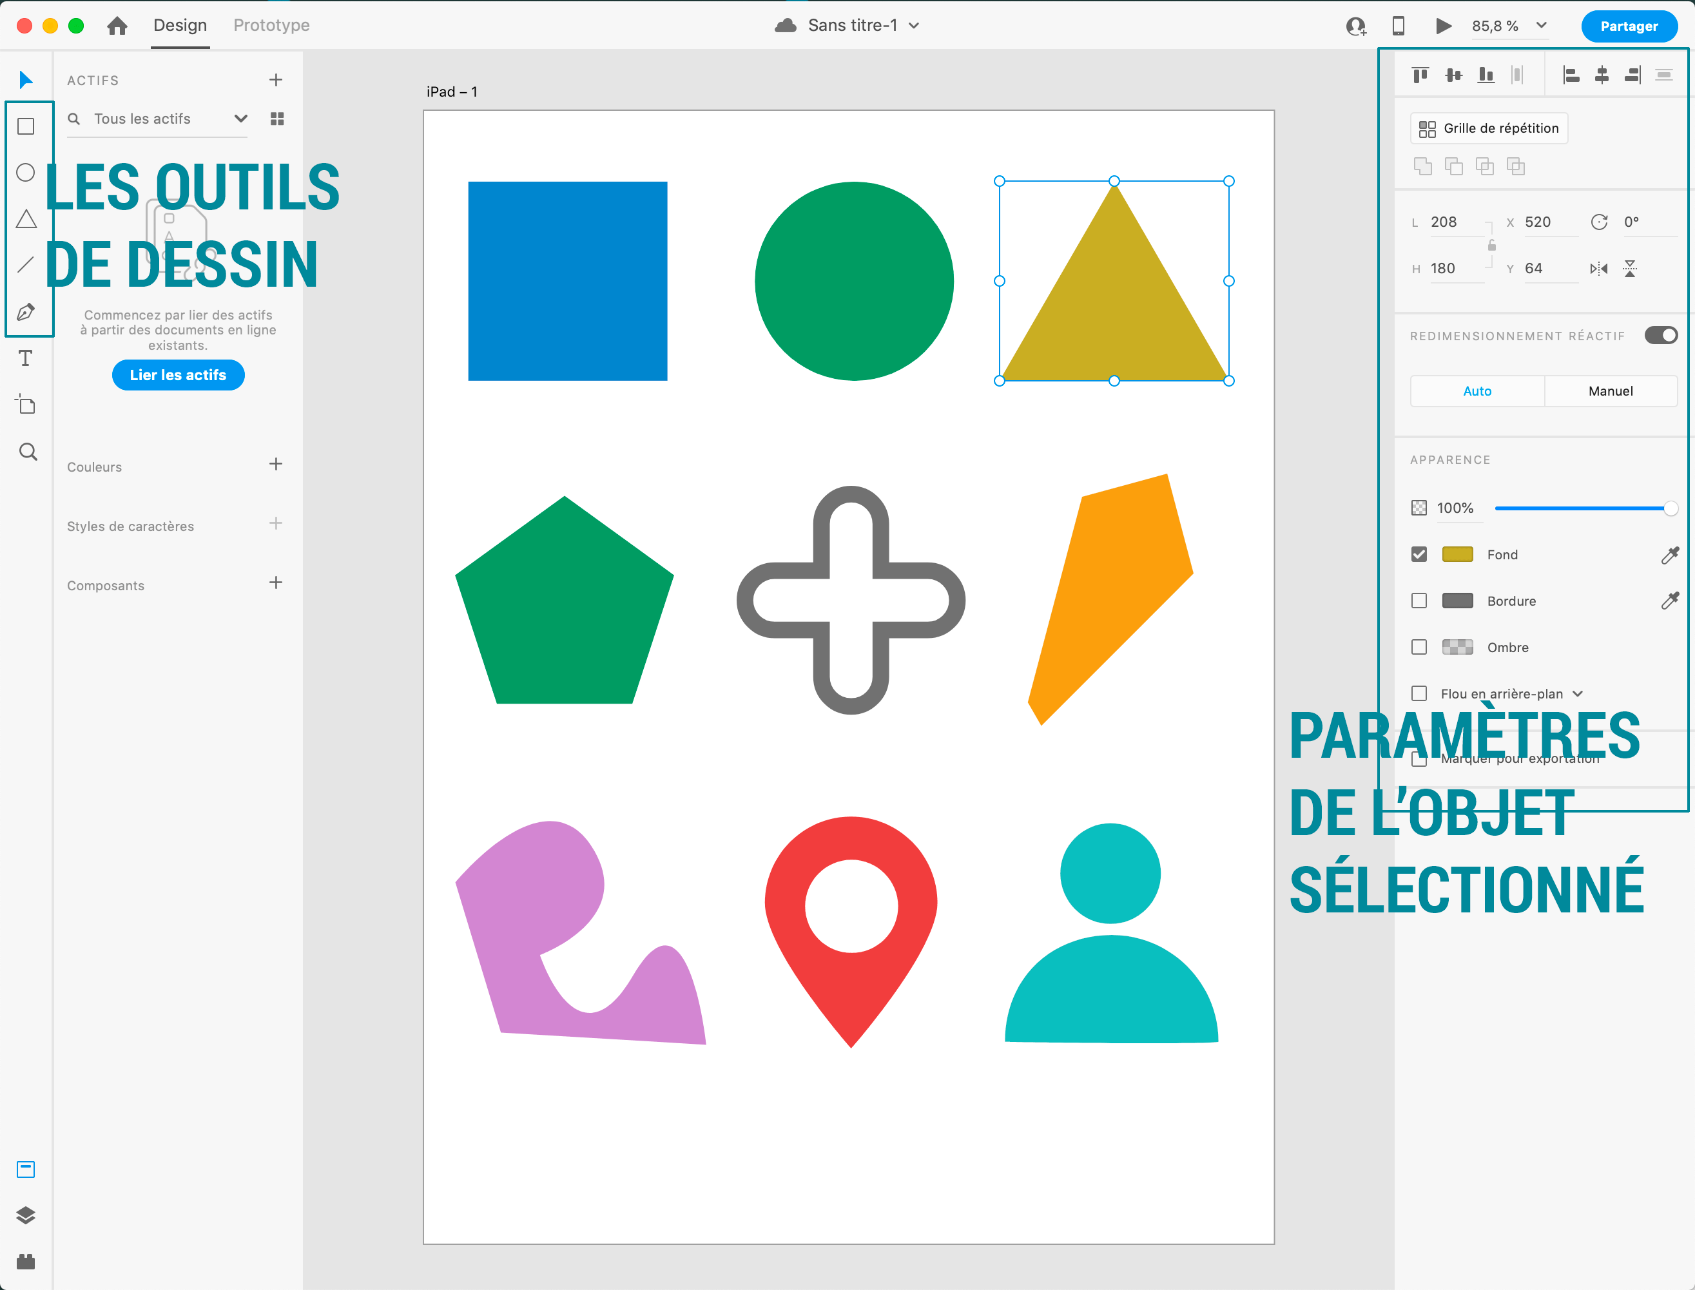
Task: Switch assets to grid view icon
Action: [x=277, y=119]
